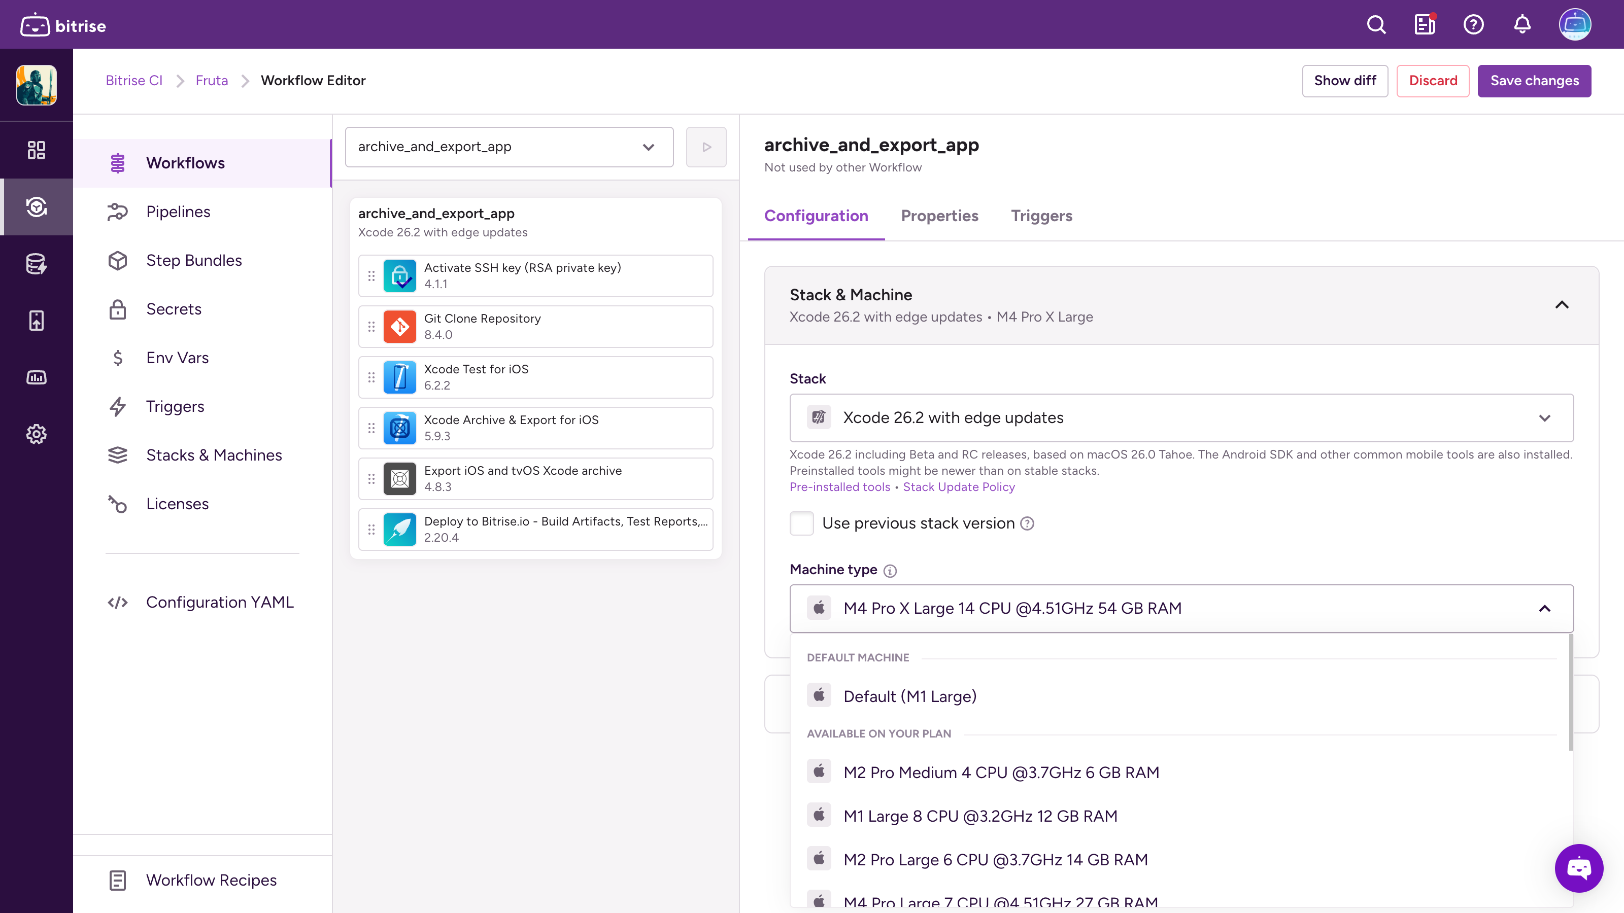Select M2 Pro Medium machine option
The width and height of the screenshot is (1624, 913).
click(1000, 772)
